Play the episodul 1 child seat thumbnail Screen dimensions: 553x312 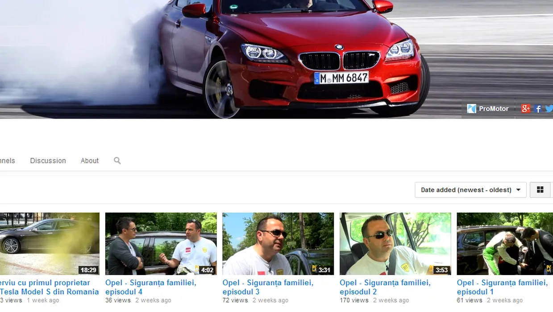tap(505, 244)
